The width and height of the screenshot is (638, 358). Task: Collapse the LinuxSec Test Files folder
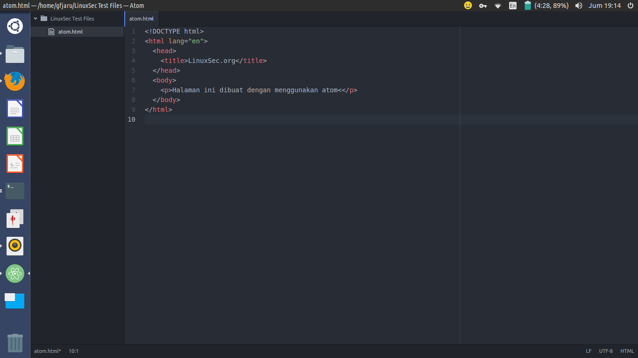[x=35, y=19]
